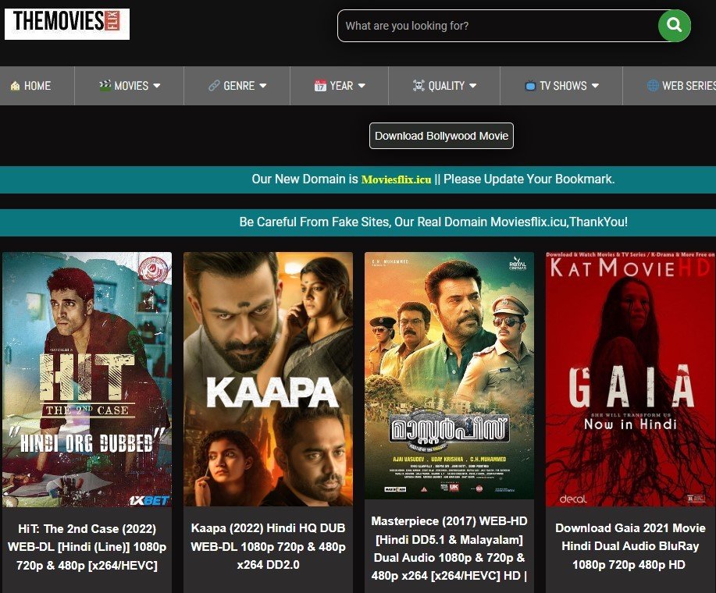Viewport: 716px width, 593px height.
Task: Click the globe icon beside Web Series
Action: click(x=653, y=86)
